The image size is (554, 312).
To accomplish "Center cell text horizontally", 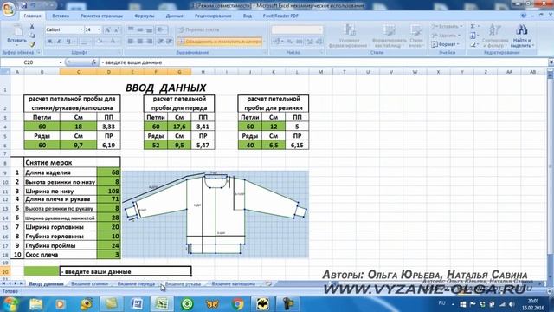I will pyautogui.click(x=140, y=42).
